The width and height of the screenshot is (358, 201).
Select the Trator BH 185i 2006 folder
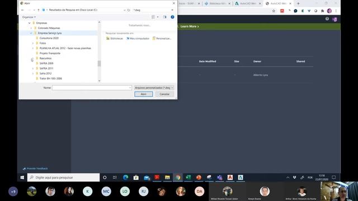[x=51, y=78]
